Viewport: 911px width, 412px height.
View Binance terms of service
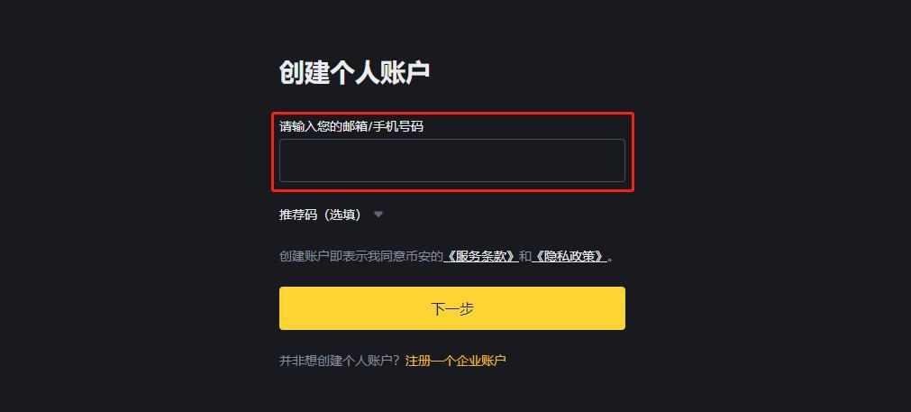click(x=481, y=256)
